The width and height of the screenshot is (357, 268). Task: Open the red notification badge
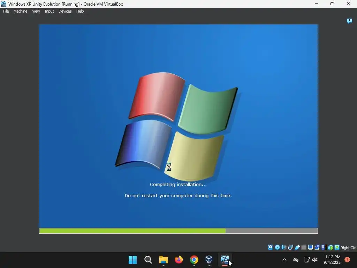[x=347, y=260]
